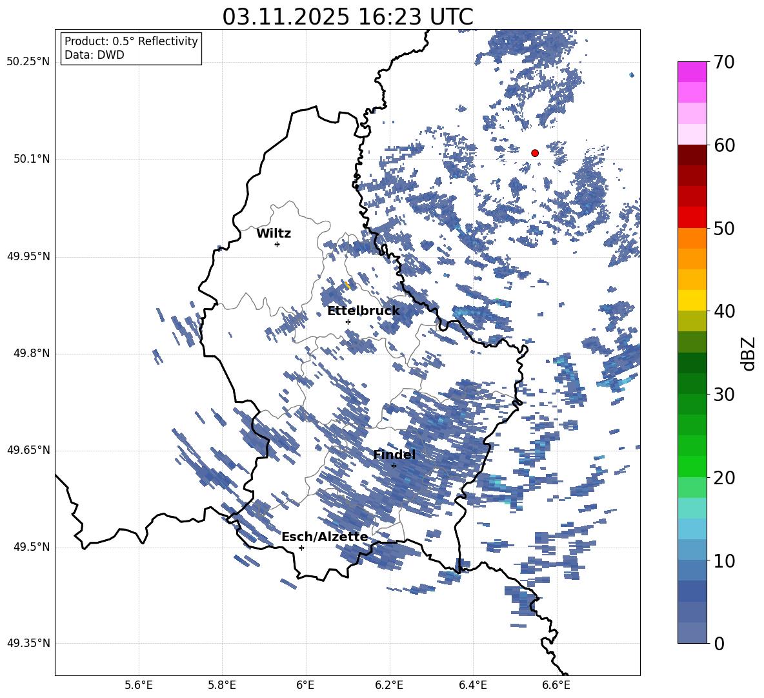Click the red radar site marker

tap(535, 153)
